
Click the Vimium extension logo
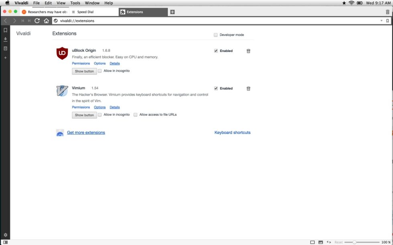click(x=62, y=91)
